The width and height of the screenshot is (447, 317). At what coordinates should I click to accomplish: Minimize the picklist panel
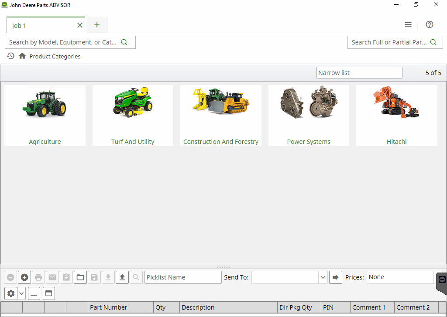coord(34,293)
